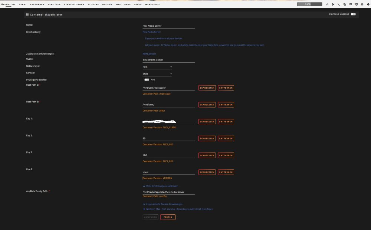The image size is (371, 230).
Task: Open the Netzwerktyp Host dropdown
Action: pos(157,67)
